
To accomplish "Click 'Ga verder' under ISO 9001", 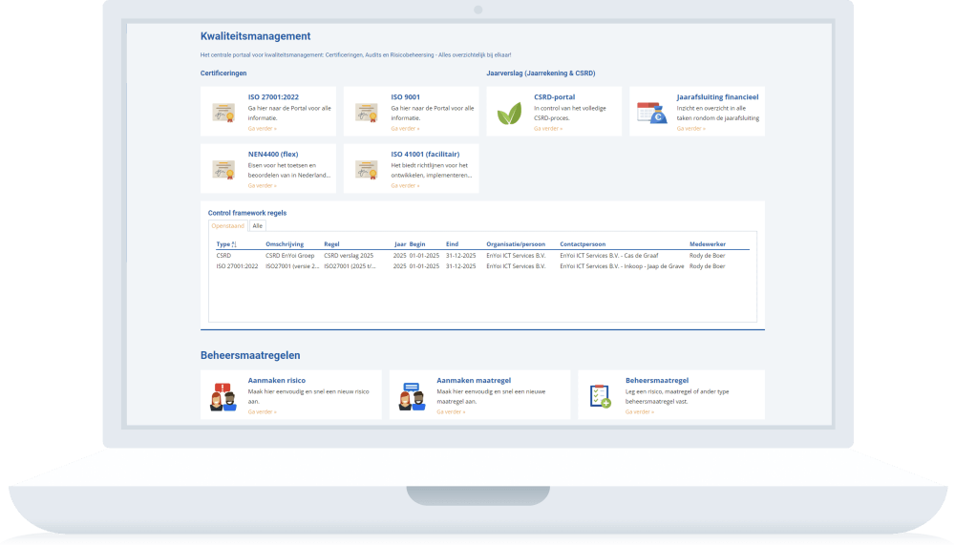I will tap(405, 128).
